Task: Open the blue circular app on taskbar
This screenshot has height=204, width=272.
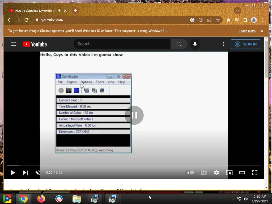Action: click(x=59, y=199)
